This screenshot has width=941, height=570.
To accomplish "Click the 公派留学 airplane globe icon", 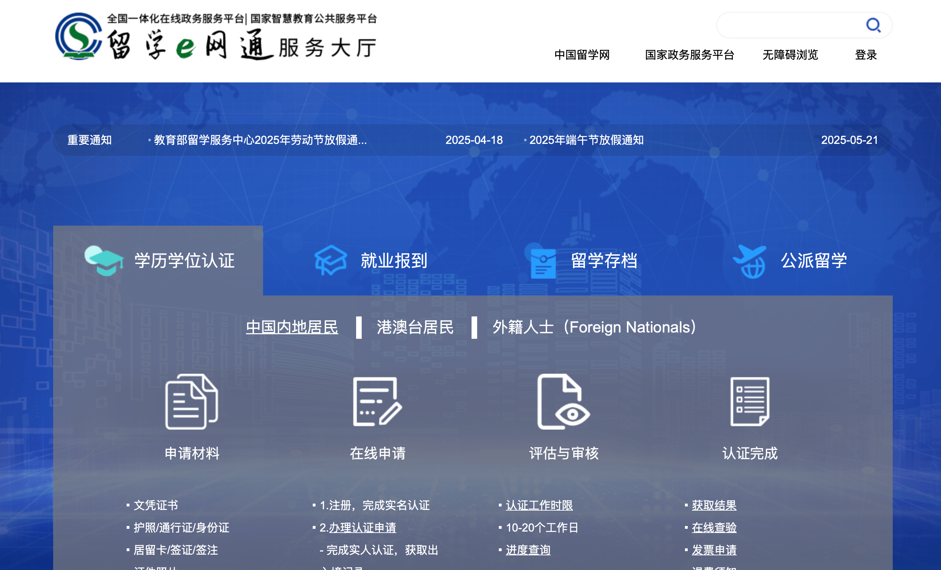I will (x=750, y=261).
